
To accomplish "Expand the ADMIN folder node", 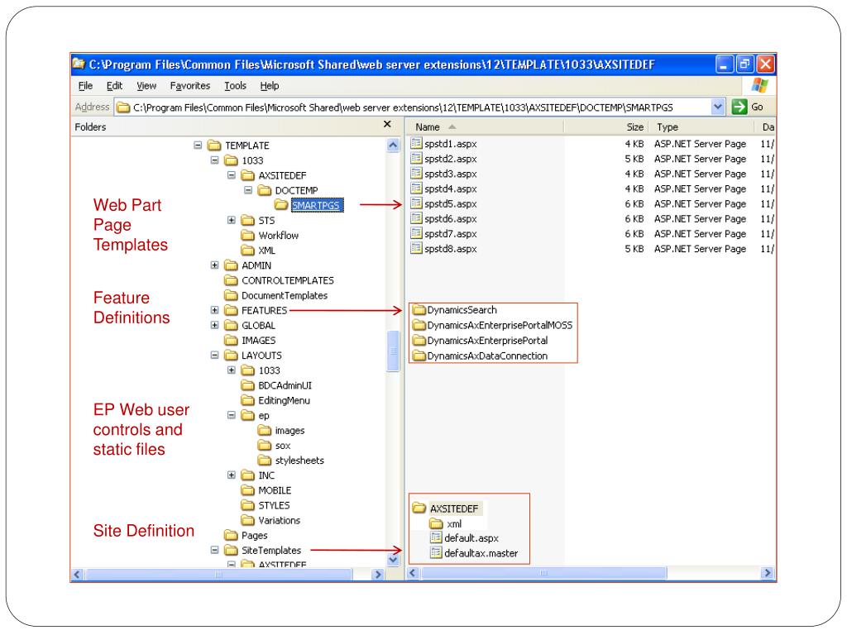I will tap(214, 265).
